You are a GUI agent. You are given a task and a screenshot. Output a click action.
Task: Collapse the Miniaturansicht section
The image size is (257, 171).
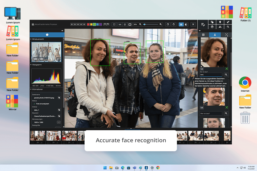pyautogui.click(x=31, y=39)
